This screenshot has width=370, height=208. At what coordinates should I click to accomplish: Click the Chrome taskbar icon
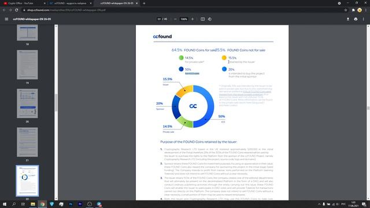[x=42, y=204]
